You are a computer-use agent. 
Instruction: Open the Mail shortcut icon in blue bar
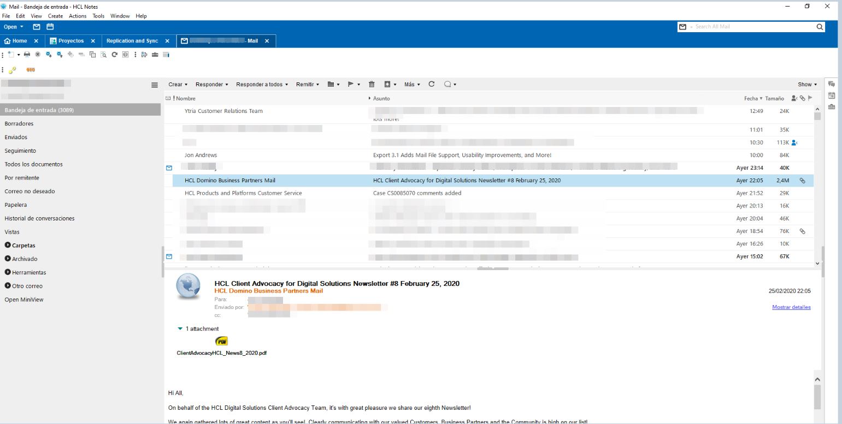[37, 27]
